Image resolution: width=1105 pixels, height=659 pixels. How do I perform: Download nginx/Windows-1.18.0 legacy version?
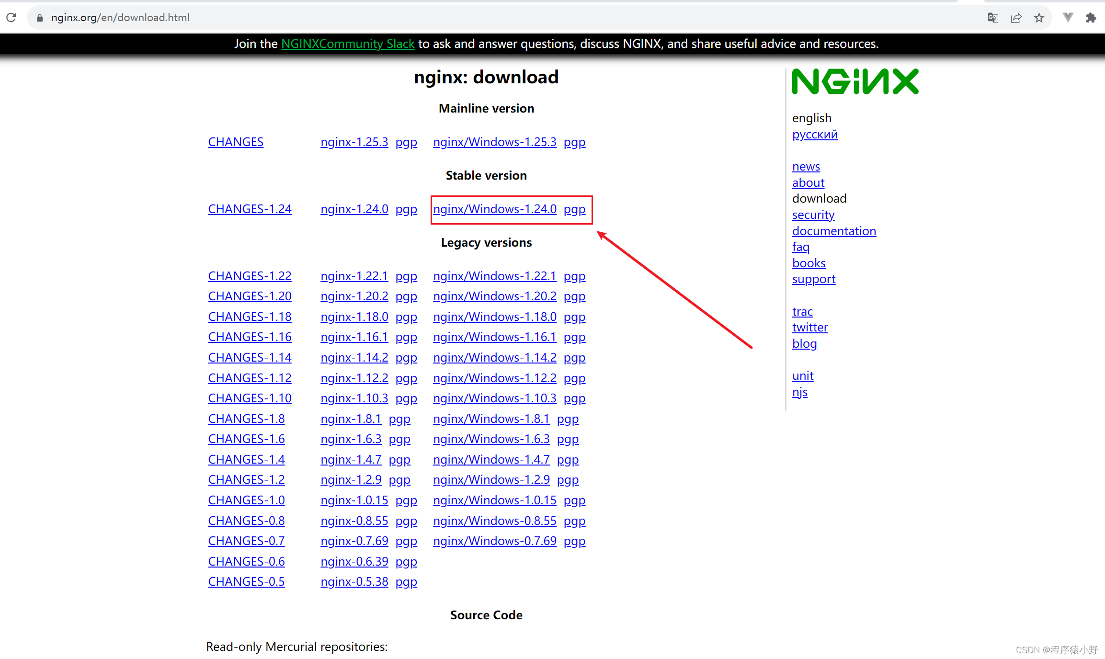494,317
